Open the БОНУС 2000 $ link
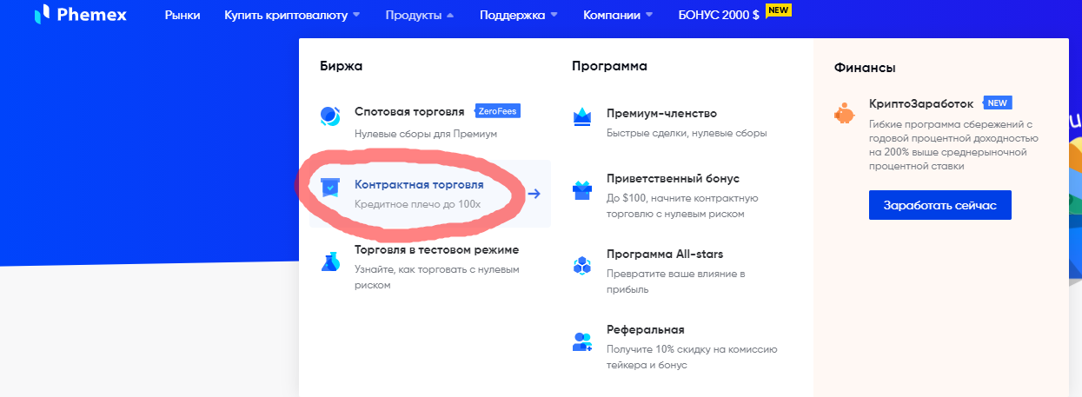 [718, 16]
